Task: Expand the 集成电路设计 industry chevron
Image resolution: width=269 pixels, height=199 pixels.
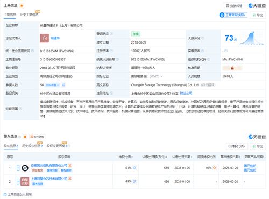Action: click(161, 76)
